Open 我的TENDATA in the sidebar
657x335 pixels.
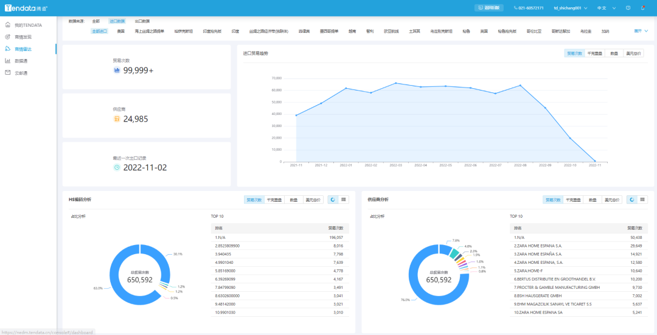click(28, 25)
